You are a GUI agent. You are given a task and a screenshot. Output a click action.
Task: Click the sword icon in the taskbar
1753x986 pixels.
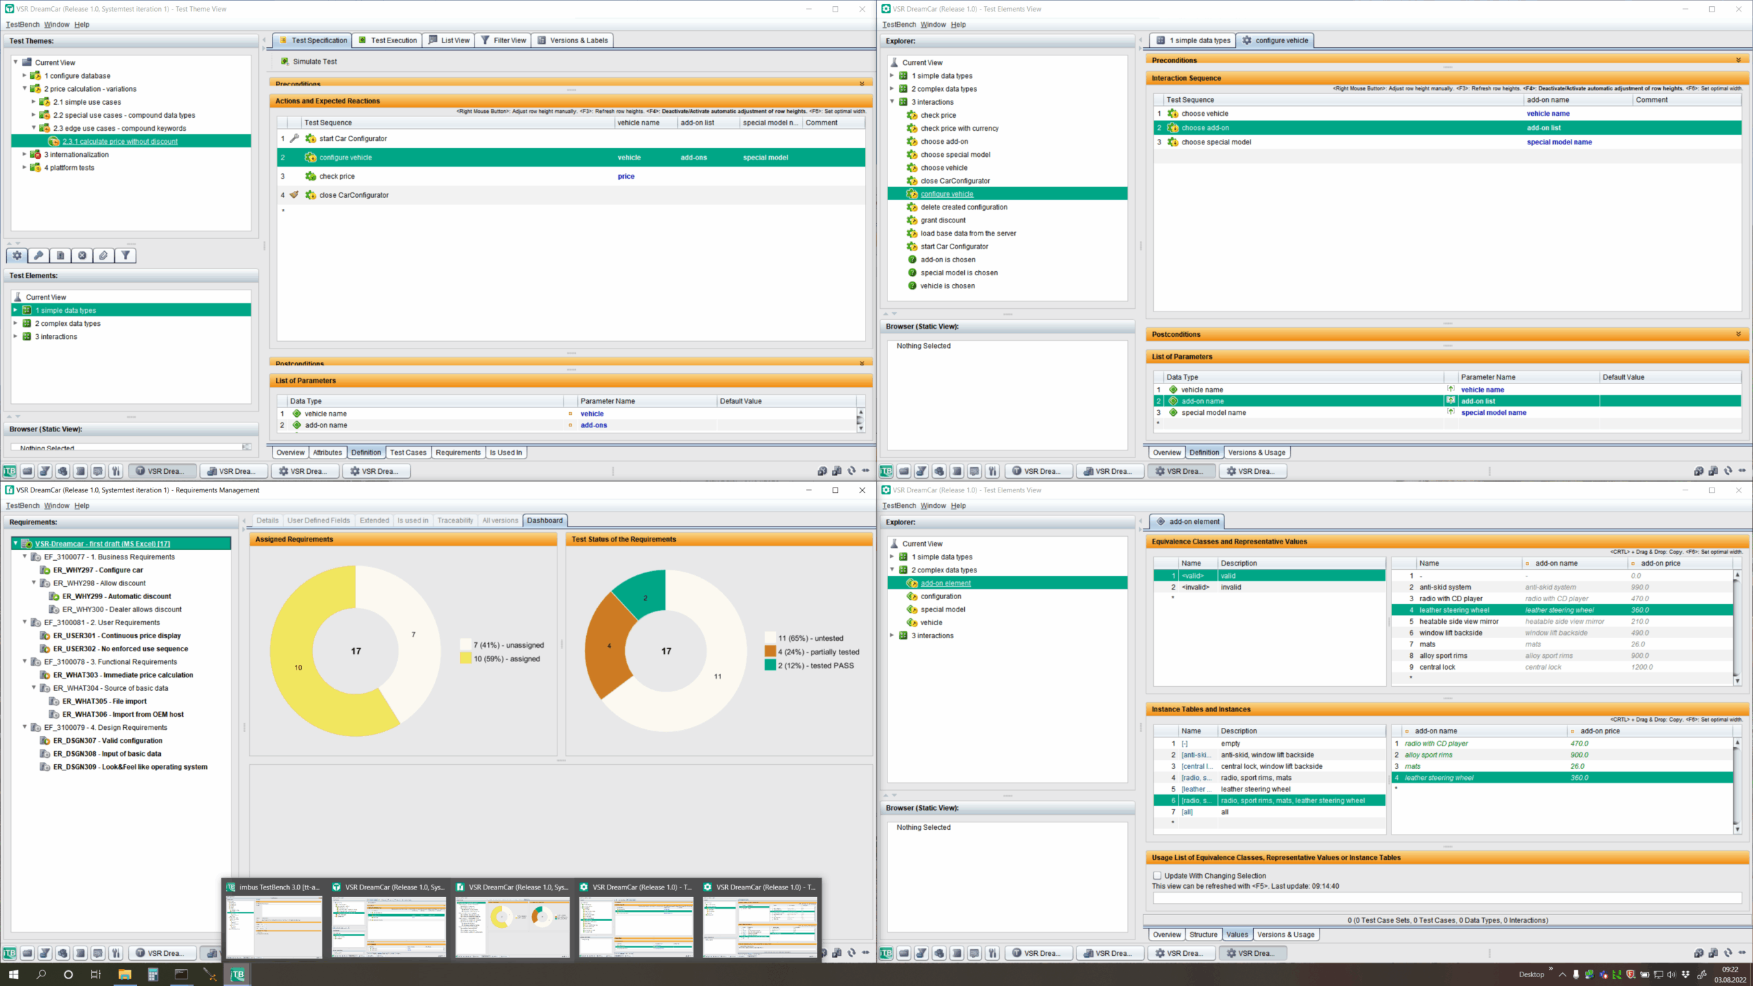[x=210, y=974]
